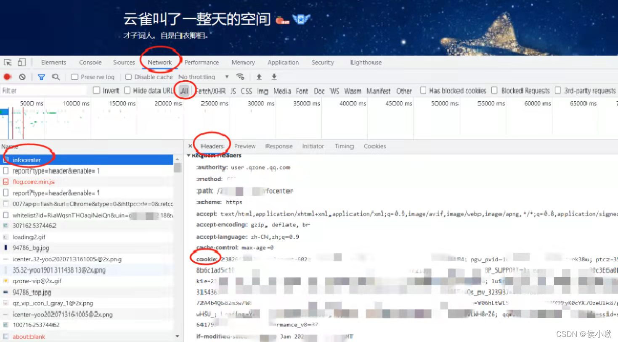Enable Disable cache checkbox
Viewport: 618px width, 342px height.
click(x=128, y=77)
